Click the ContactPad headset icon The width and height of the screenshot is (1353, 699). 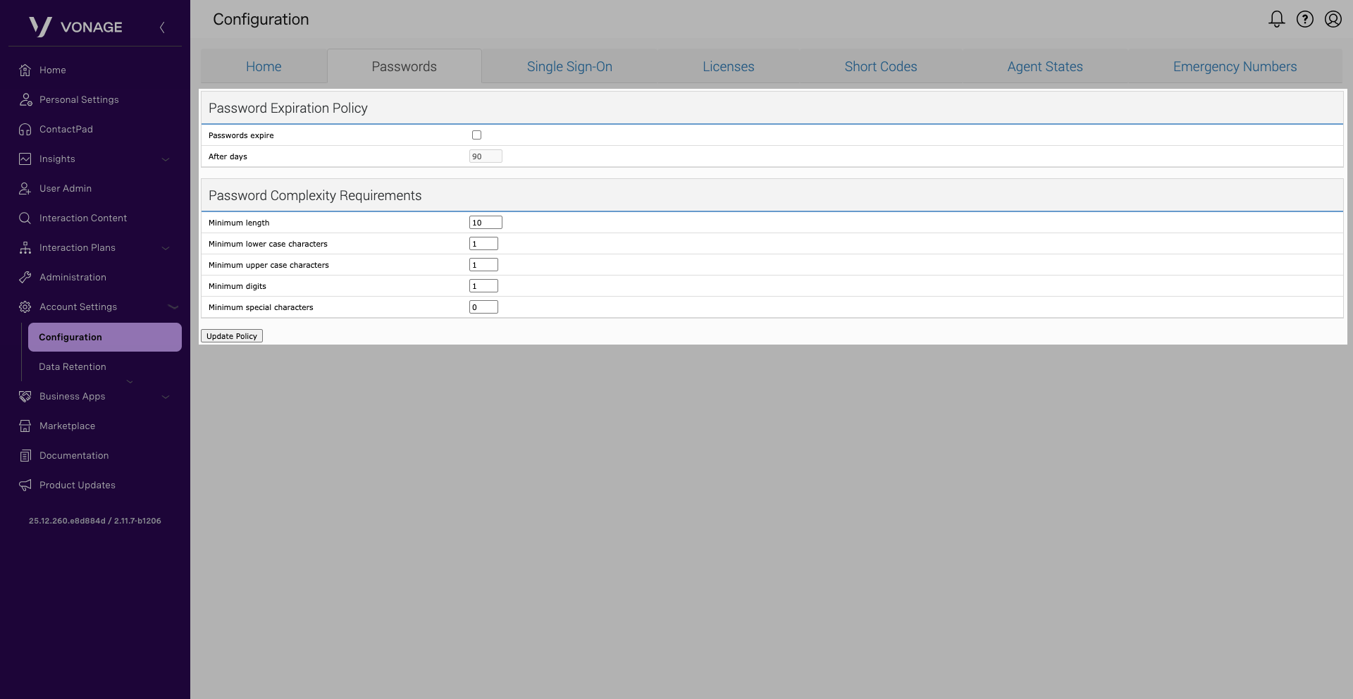point(25,130)
